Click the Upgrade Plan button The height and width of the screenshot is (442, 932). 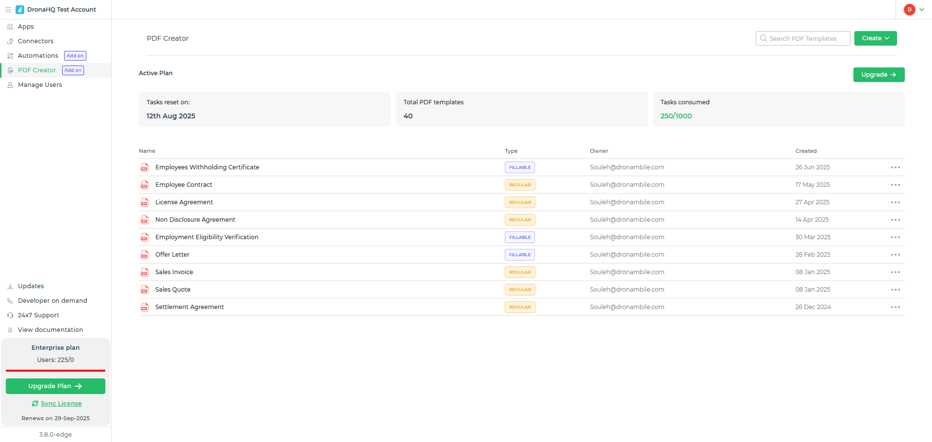55,386
